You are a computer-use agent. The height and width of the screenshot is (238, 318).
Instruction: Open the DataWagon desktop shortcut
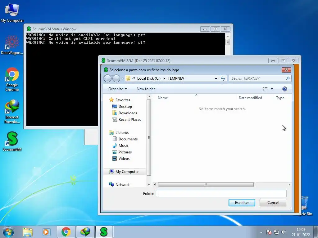12,45
